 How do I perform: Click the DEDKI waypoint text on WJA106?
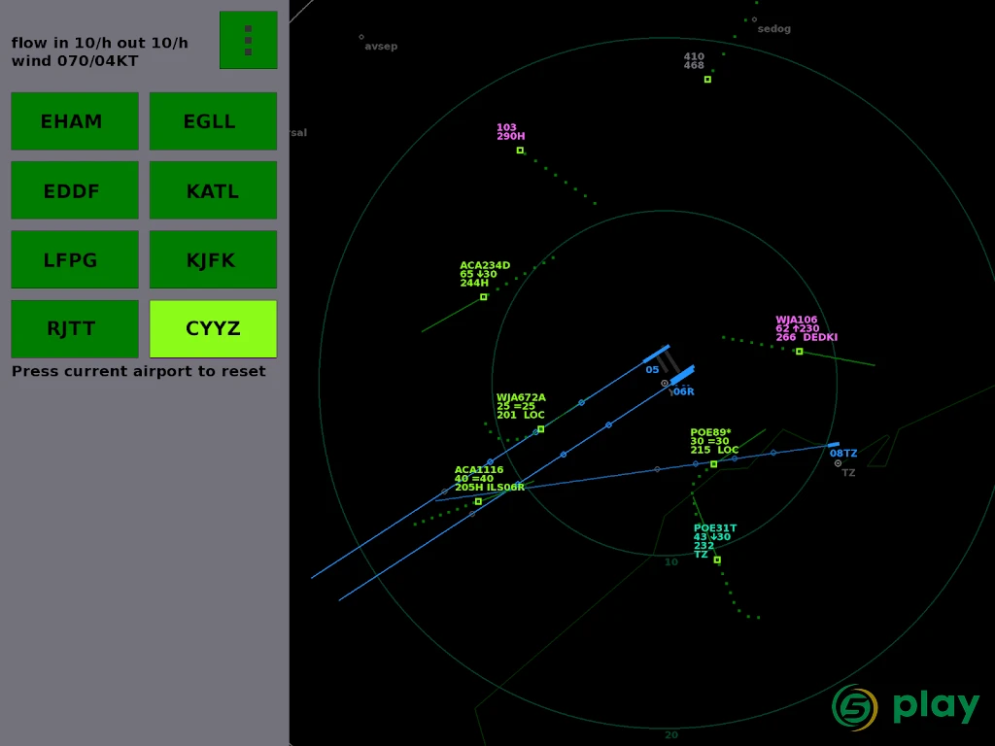(820, 337)
